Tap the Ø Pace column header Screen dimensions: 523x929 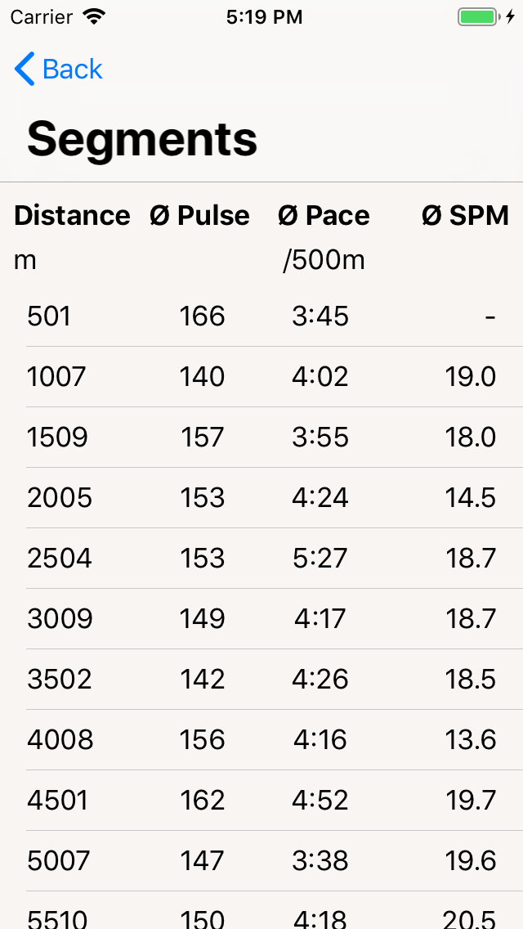324,215
